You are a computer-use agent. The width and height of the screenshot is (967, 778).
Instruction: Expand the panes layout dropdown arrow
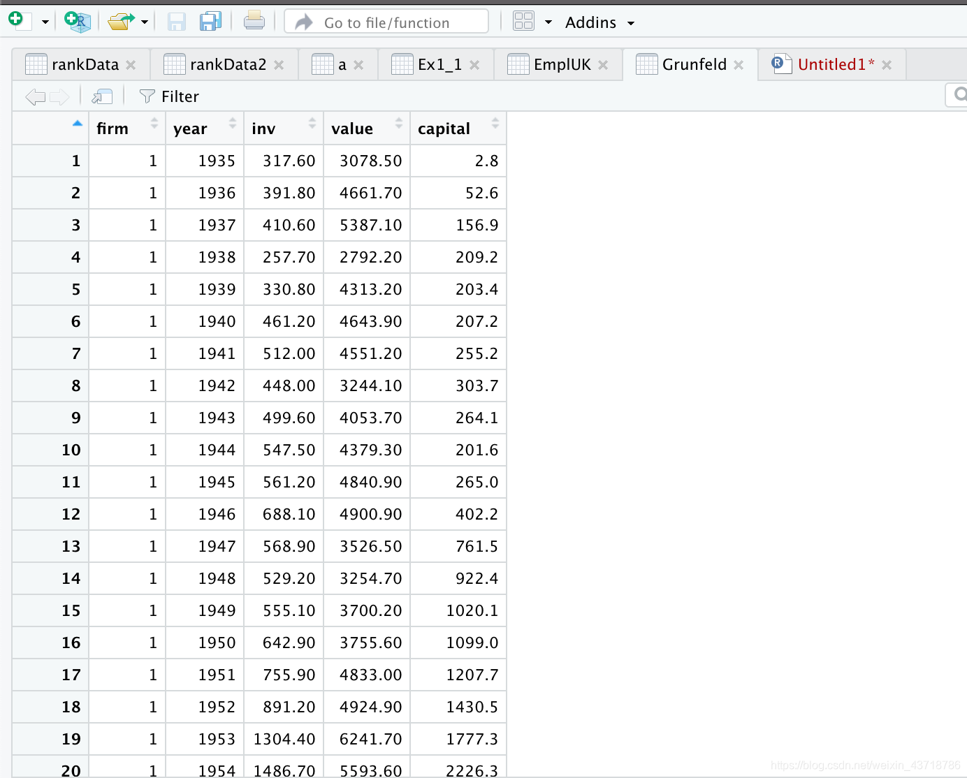548,22
